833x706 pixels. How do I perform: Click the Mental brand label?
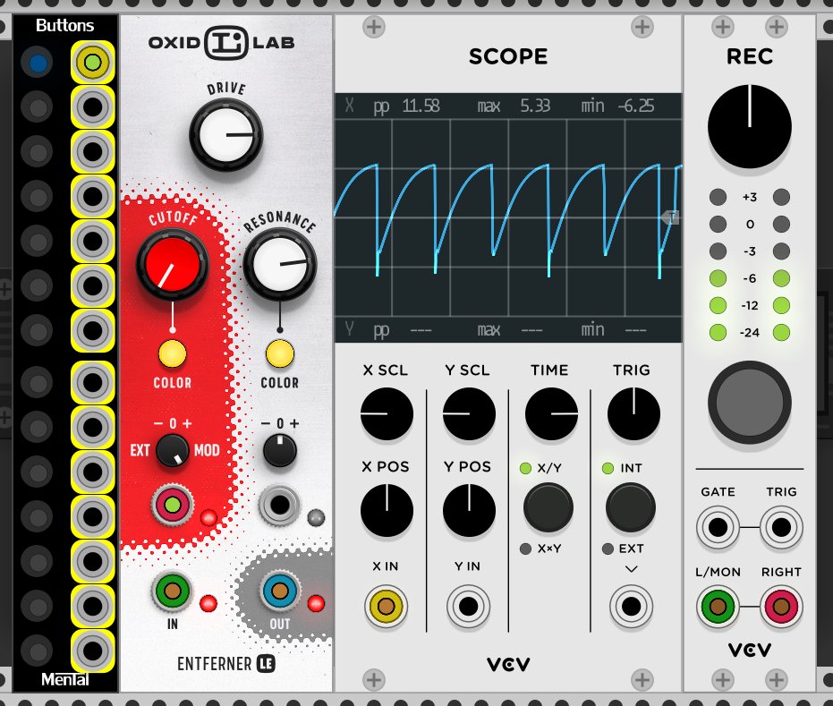click(64, 679)
